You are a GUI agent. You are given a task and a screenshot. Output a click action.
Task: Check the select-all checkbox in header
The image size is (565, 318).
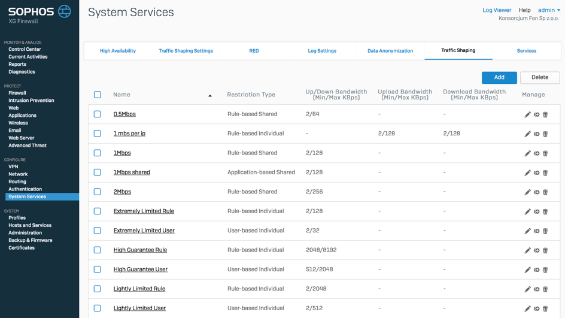pyautogui.click(x=98, y=95)
